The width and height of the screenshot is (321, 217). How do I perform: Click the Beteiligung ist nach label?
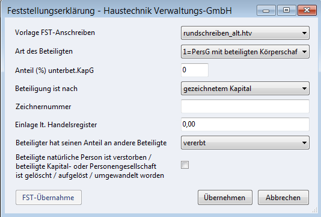(46, 89)
